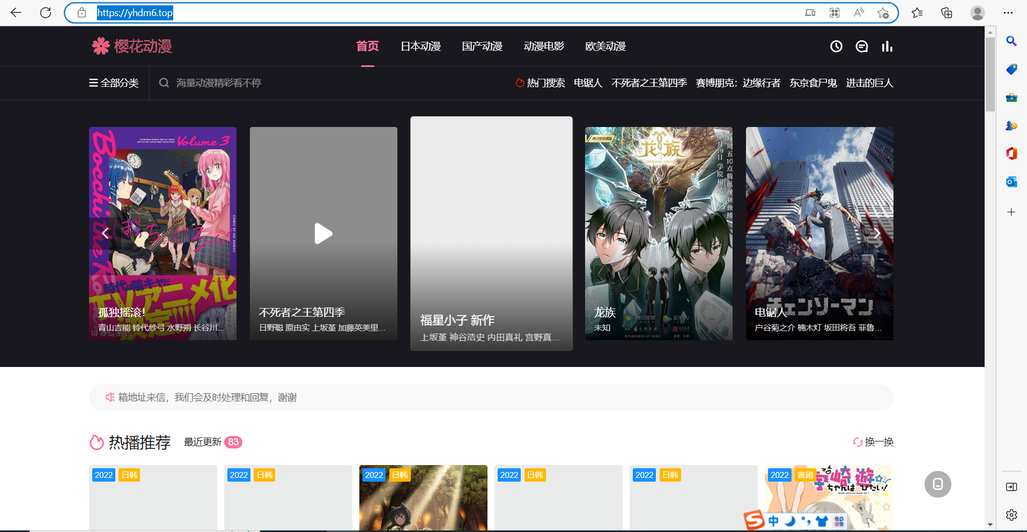Open the sidebar Outlook icon
This screenshot has height=532, width=1027.
click(x=1011, y=182)
